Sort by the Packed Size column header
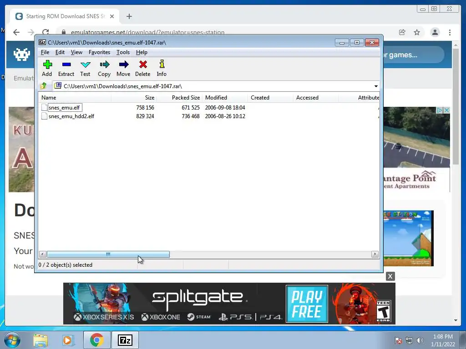This screenshot has height=349, width=466. click(179, 98)
